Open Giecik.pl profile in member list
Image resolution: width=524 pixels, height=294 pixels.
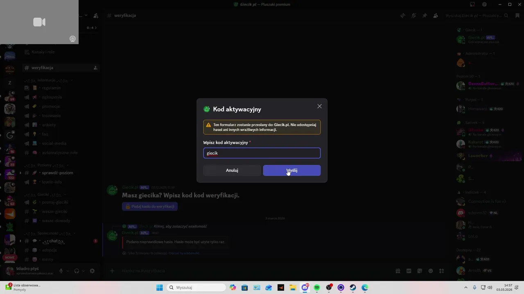[x=488, y=39]
